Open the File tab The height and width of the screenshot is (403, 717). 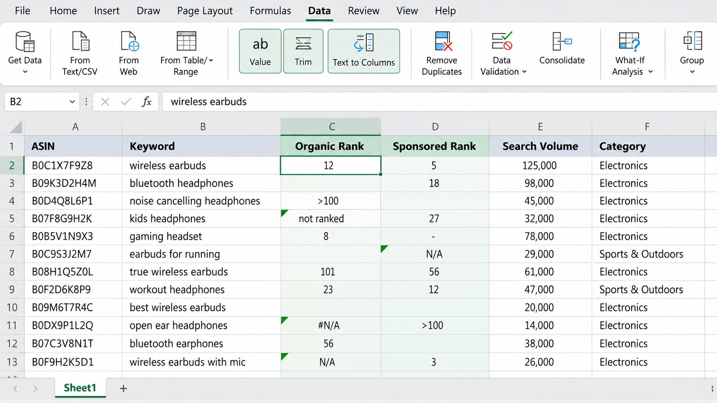[22, 11]
